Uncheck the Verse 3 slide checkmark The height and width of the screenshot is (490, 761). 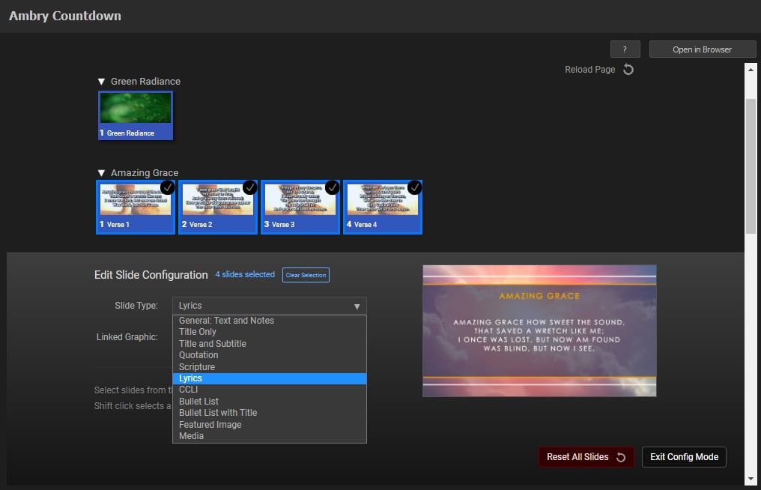tap(332, 187)
